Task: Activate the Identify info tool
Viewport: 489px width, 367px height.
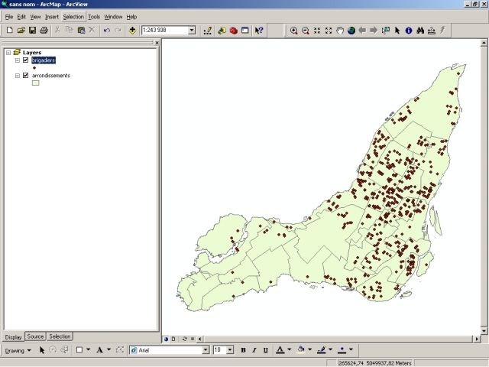Action: point(409,31)
